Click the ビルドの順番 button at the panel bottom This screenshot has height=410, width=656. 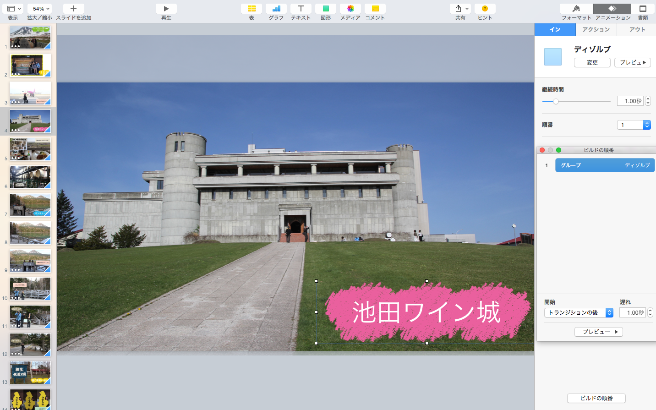click(x=596, y=399)
